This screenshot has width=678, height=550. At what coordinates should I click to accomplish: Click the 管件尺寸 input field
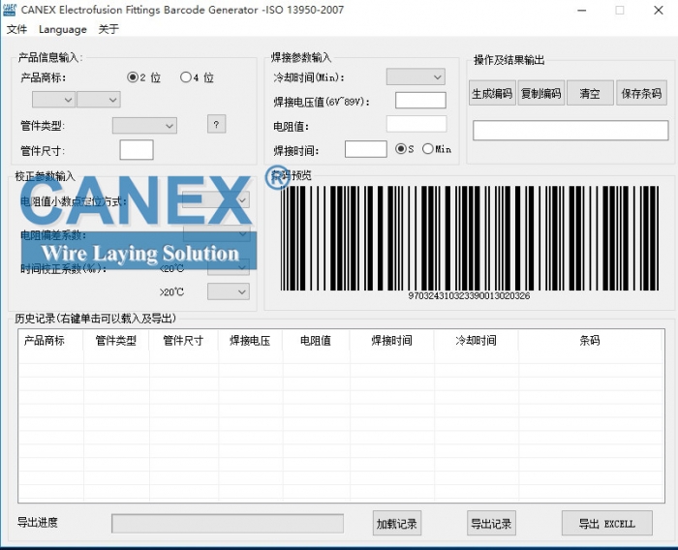click(x=137, y=150)
